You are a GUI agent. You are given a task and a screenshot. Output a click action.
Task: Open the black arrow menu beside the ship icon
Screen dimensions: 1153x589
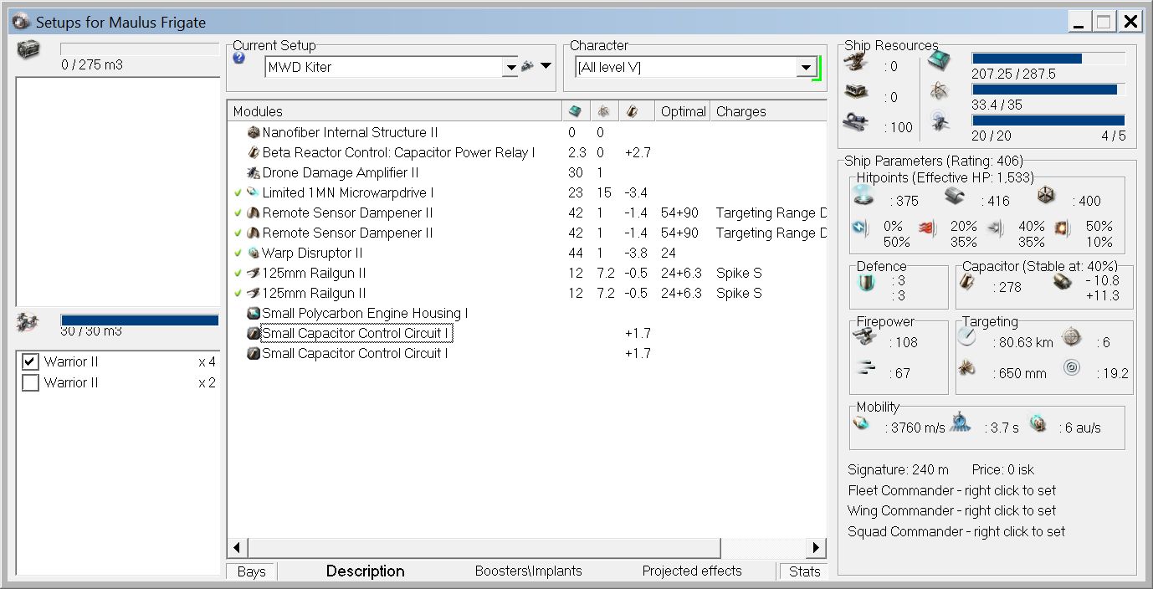[546, 66]
